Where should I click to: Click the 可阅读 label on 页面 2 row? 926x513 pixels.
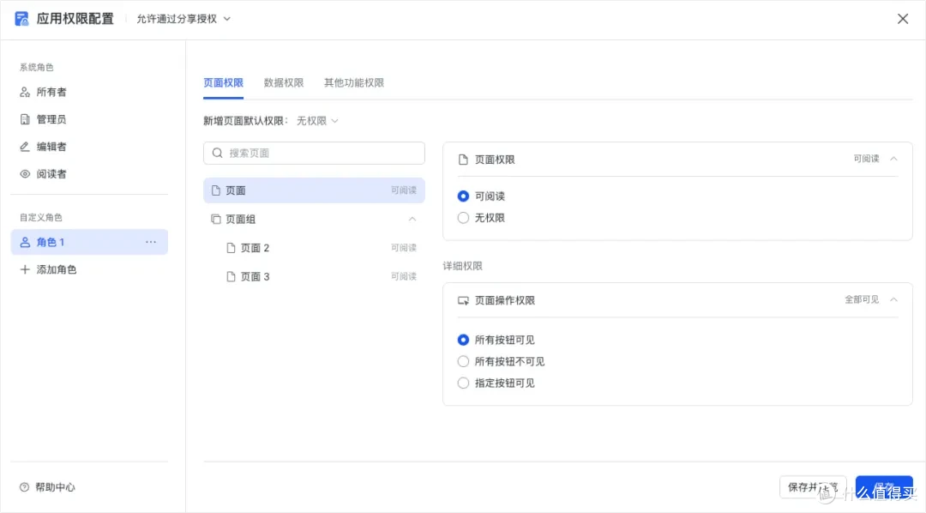point(403,248)
